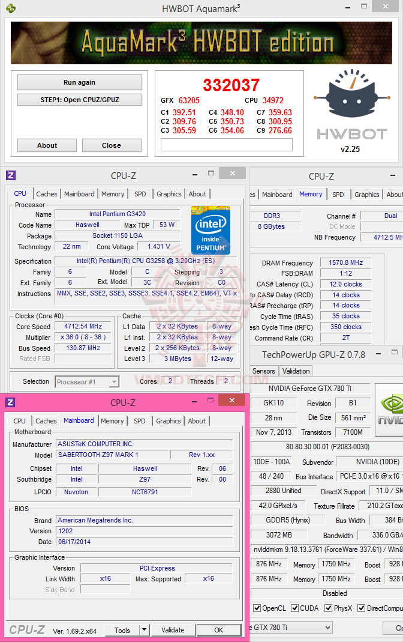Open the Tools dropdown arrow in CPU-Z
This screenshot has width=403, height=642.
pos(144,630)
